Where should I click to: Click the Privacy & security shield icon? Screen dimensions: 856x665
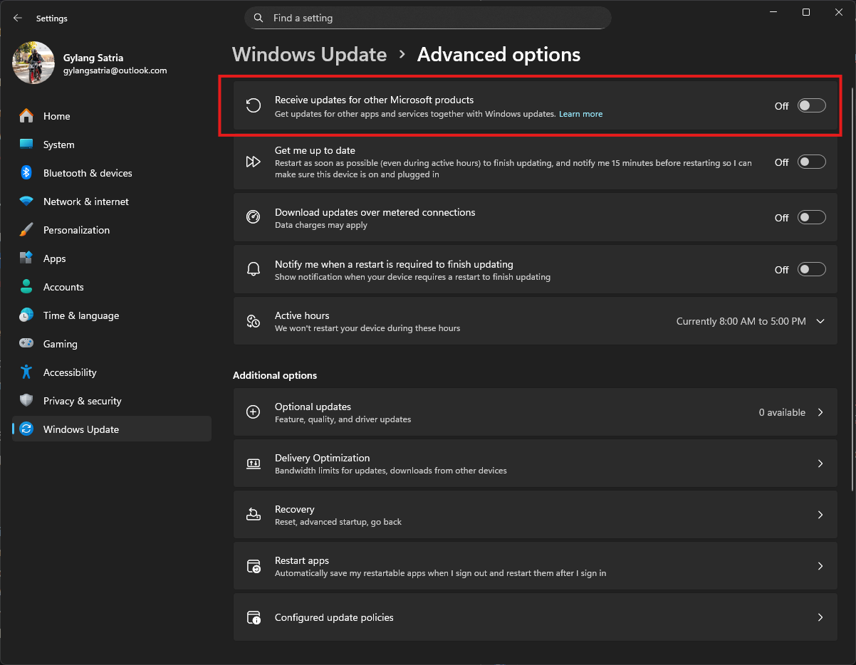click(26, 401)
